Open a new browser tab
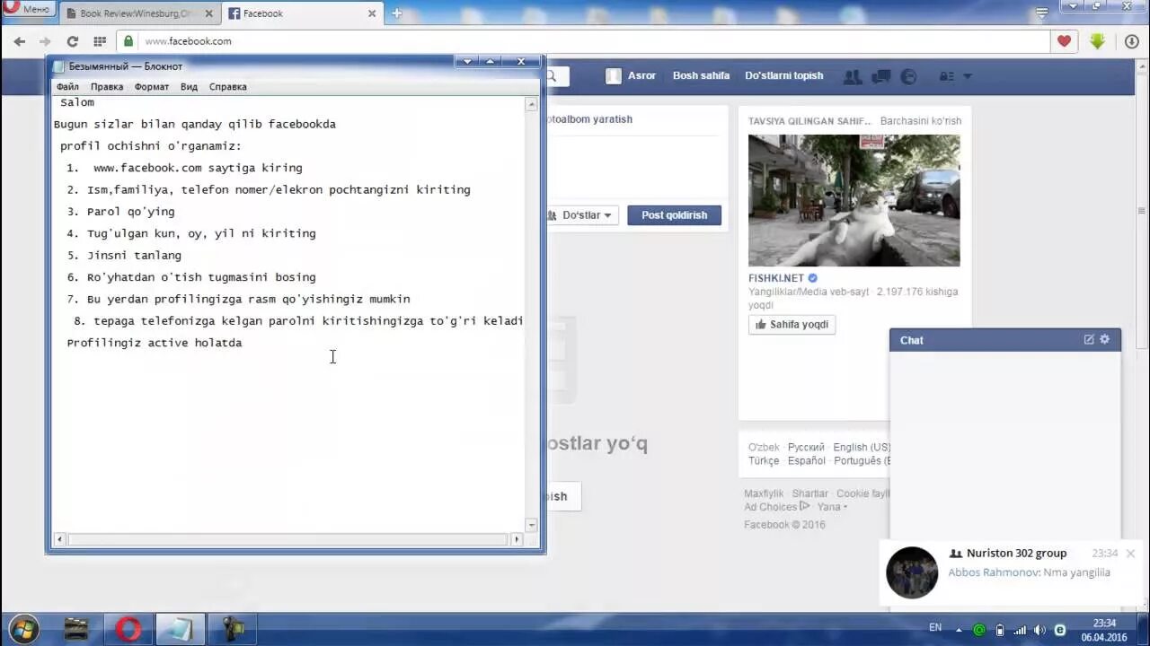 pyautogui.click(x=396, y=13)
